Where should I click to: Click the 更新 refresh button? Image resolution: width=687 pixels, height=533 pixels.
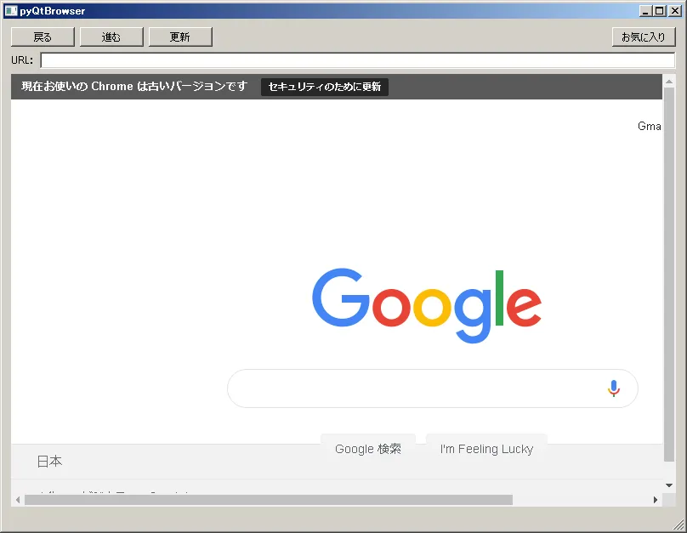pos(180,37)
